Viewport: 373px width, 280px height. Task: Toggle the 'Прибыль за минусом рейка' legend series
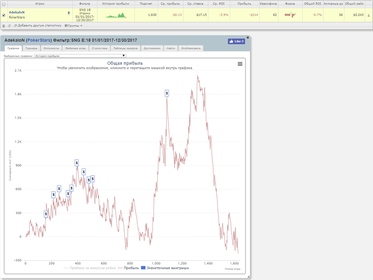click(x=90, y=268)
